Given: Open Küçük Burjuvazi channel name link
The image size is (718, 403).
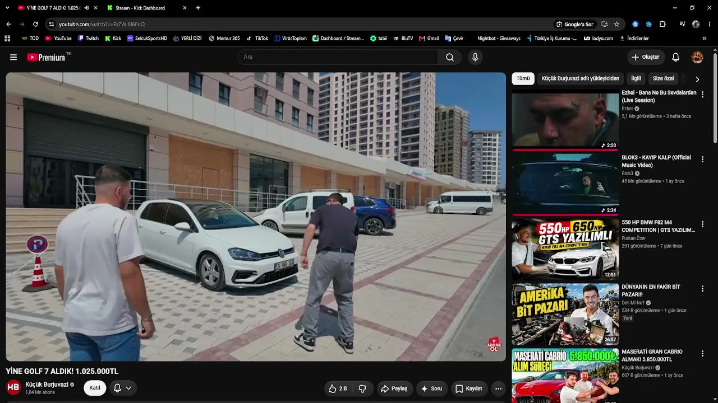Looking at the screenshot, I should click(47, 385).
